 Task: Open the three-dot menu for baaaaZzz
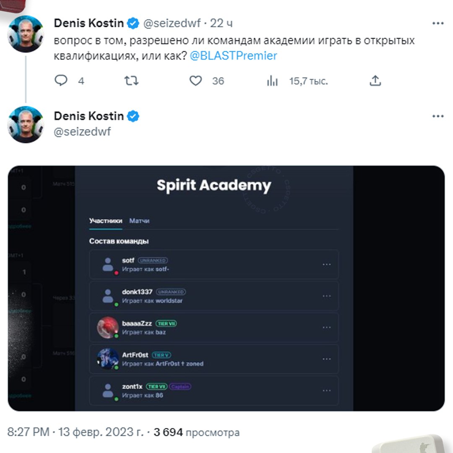[327, 328]
